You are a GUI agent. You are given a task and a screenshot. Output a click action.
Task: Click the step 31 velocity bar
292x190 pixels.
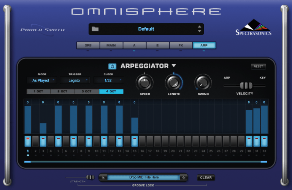257,121
